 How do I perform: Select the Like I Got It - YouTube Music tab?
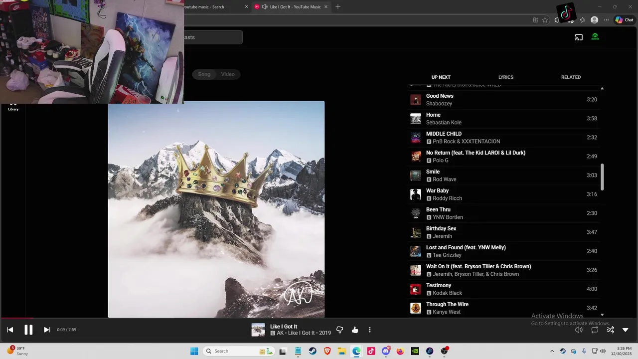tap(295, 7)
